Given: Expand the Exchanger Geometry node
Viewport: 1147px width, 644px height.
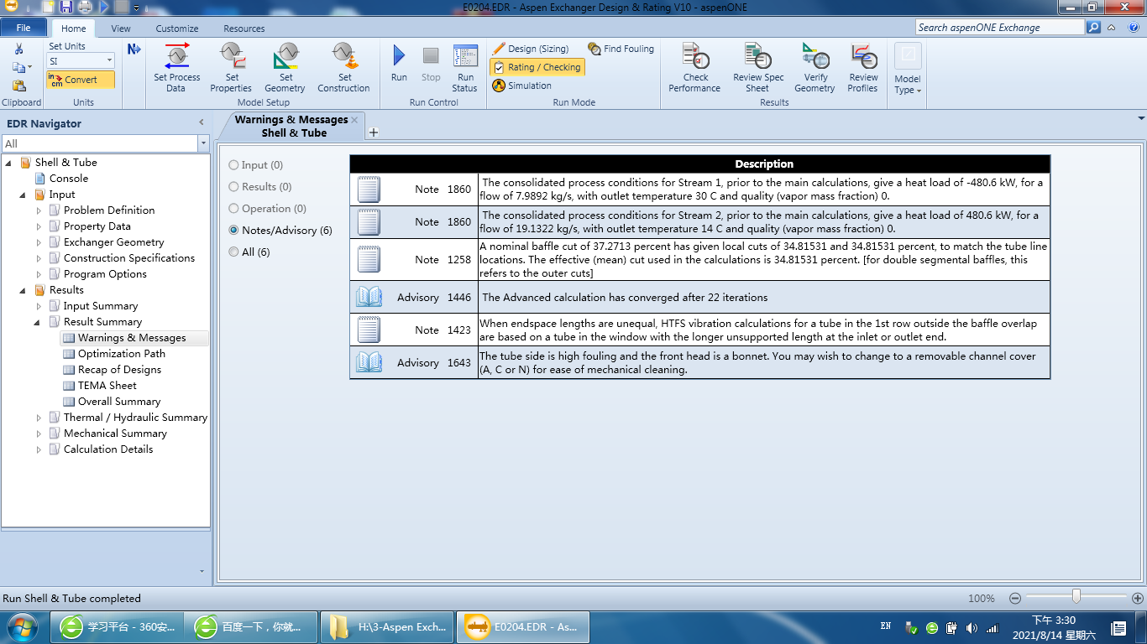Looking at the screenshot, I should click(x=39, y=242).
